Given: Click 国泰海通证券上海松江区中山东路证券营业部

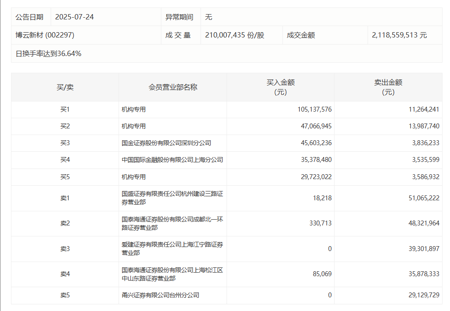Looking at the screenshot, I should tap(172, 274).
